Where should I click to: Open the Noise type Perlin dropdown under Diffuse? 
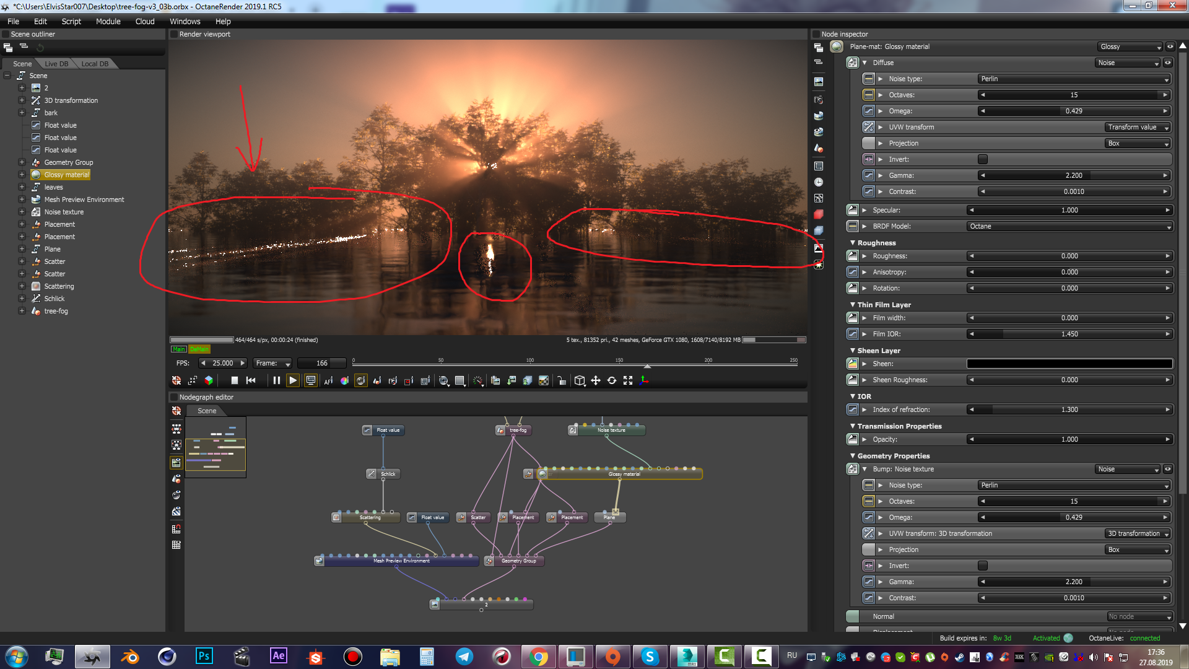coord(1074,79)
